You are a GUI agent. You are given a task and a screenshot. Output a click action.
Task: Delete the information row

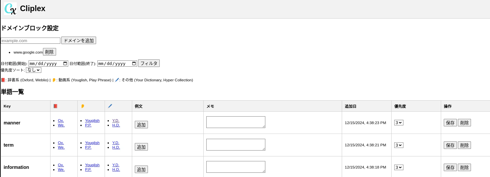click(464, 167)
